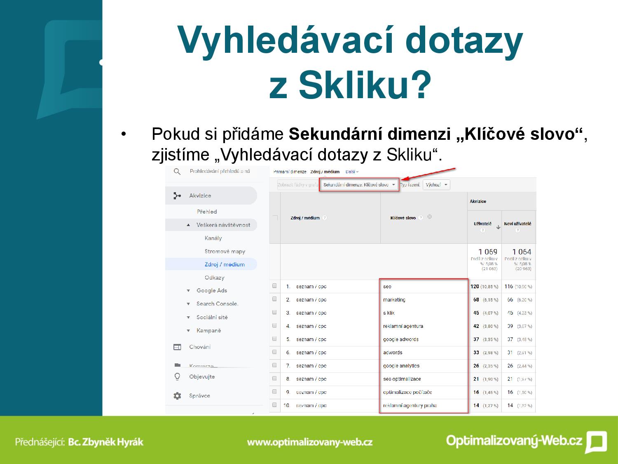Click total users value 1 069

[487, 252]
